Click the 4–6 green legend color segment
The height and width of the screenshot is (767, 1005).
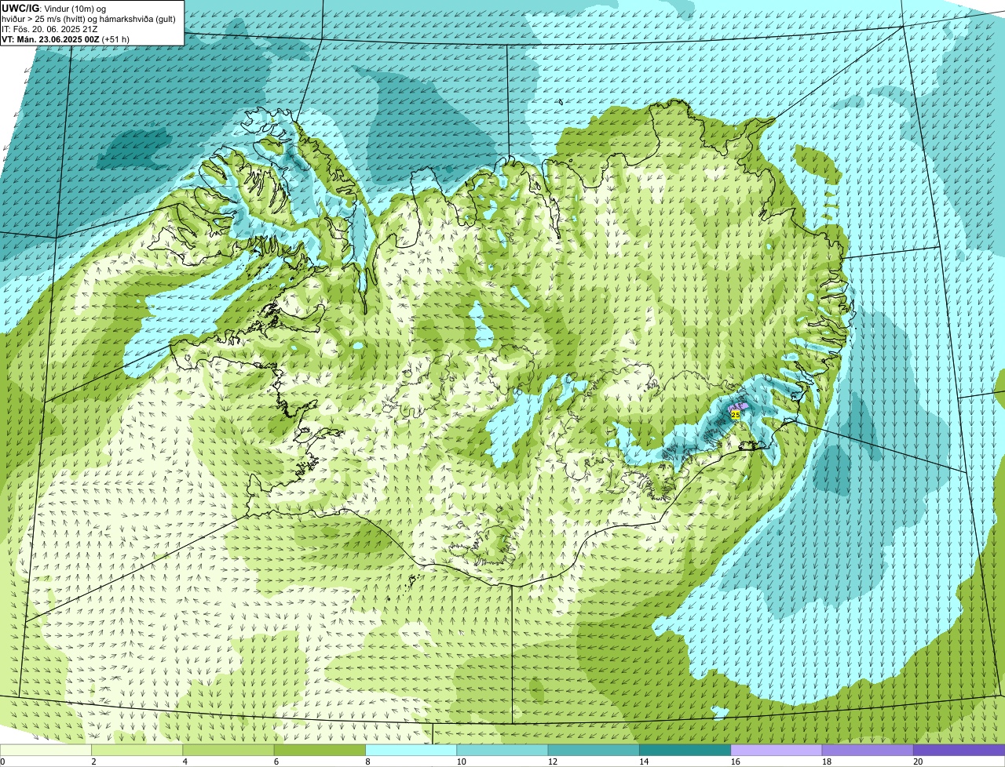(228, 750)
